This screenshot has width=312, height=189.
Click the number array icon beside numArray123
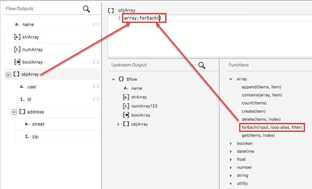tap(126, 106)
